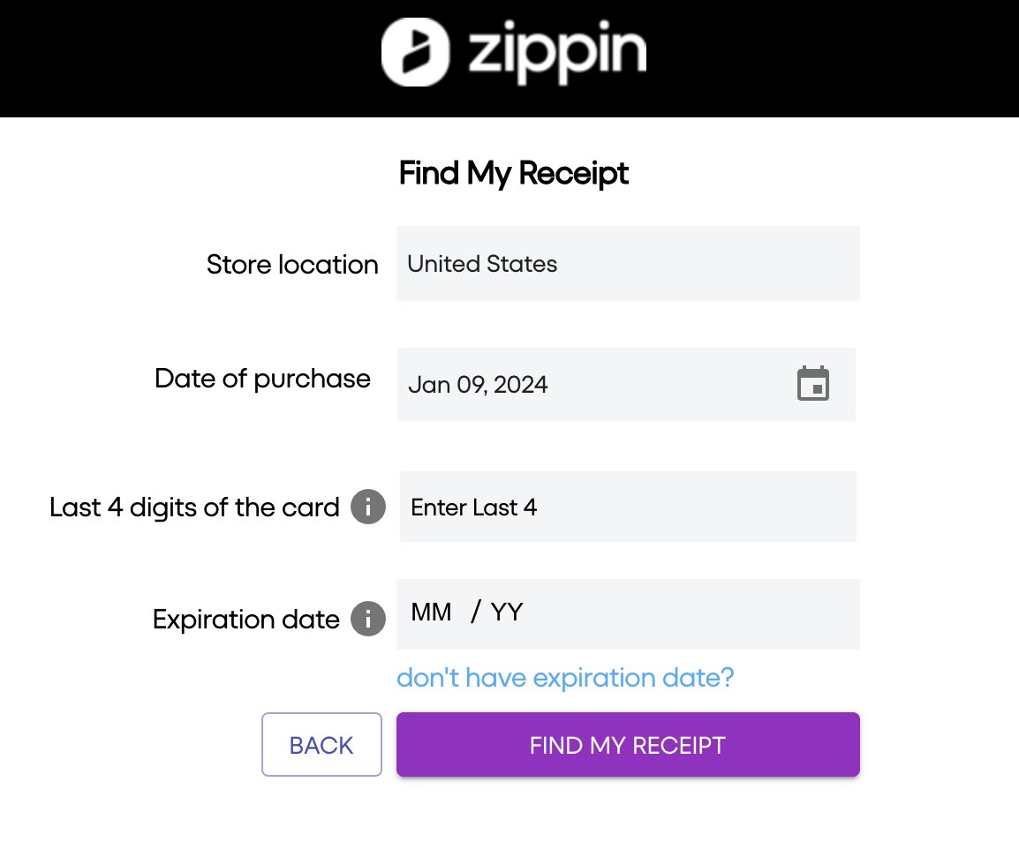Click the United States location value

(x=482, y=263)
